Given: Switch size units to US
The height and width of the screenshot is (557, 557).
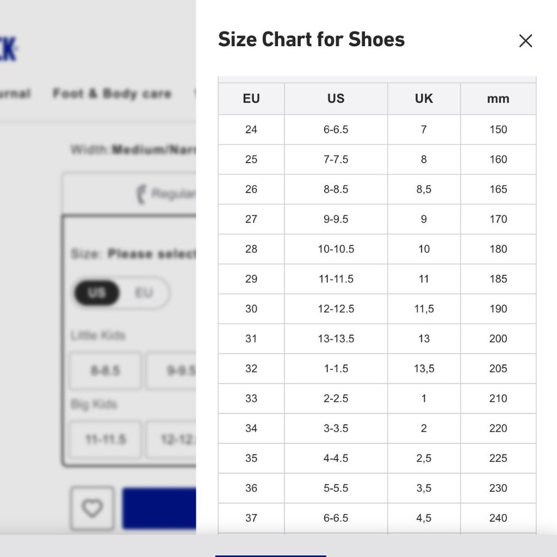Looking at the screenshot, I should (97, 293).
